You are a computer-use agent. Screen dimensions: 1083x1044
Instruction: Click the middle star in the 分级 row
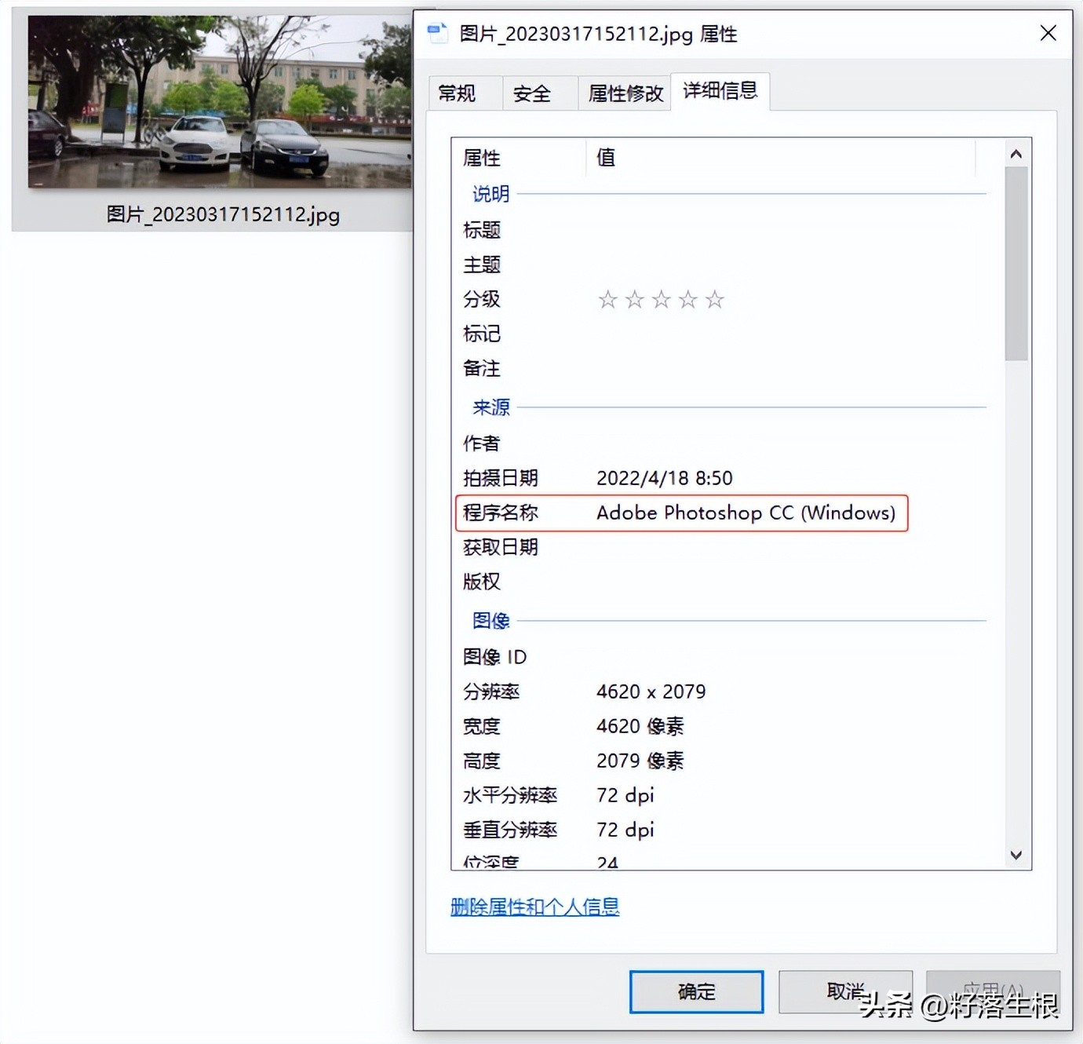coord(661,299)
